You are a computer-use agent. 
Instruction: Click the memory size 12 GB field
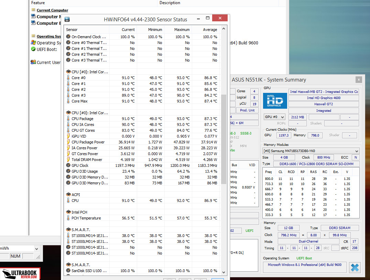tap(289, 228)
